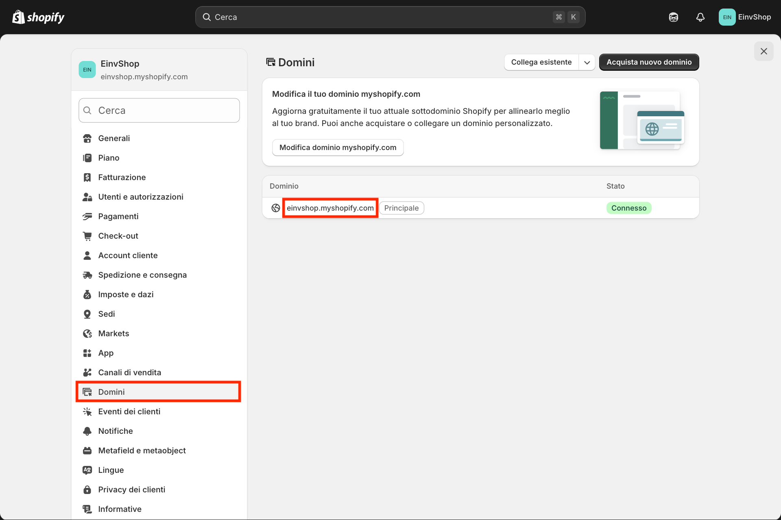Click the Privacy dei clienti lock icon
The height and width of the screenshot is (520, 781).
87,490
